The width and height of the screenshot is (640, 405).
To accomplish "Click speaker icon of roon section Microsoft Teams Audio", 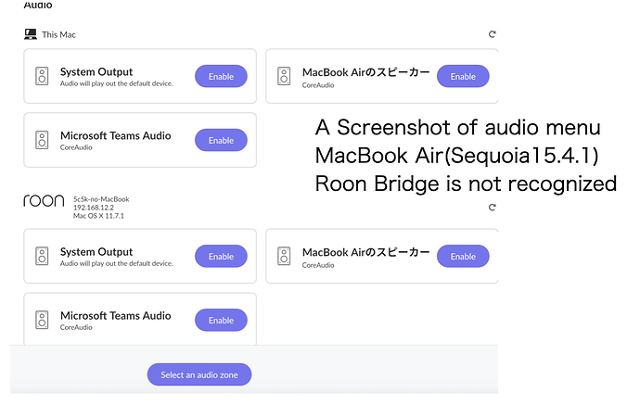I will [42, 320].
